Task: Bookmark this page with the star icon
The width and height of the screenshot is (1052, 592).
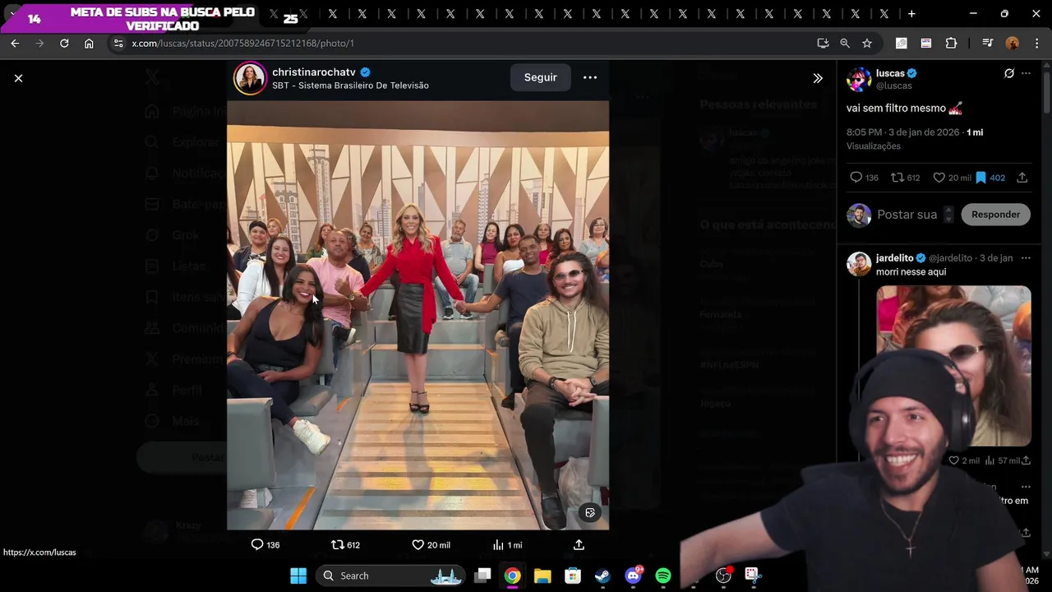Action: click(867, 43)
